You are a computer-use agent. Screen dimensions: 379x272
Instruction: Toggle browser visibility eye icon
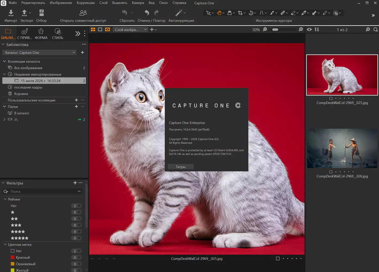309,30
